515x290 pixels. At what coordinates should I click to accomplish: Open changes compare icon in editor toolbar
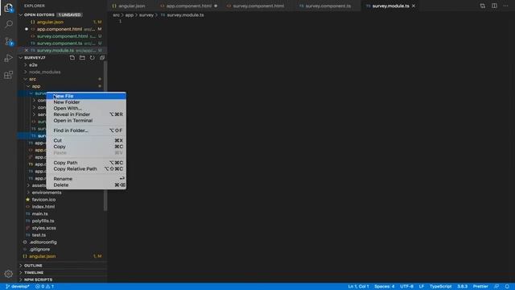coord(483,6)
